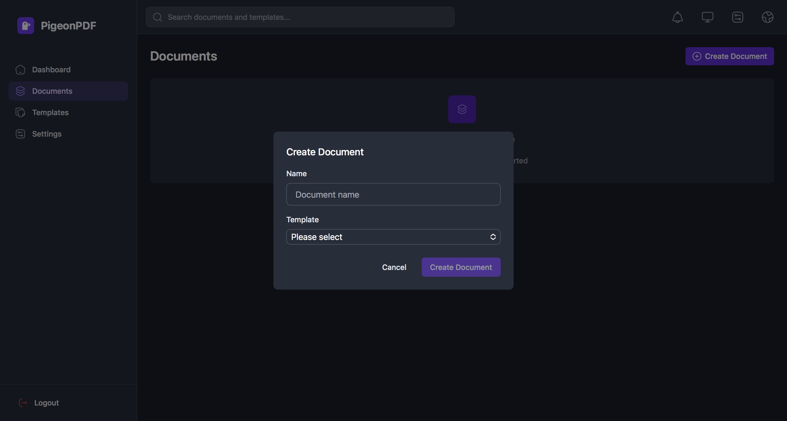787x421 pixels.
Task: Click the Documents layers icon in sidebar
Action: click(20, 91)
